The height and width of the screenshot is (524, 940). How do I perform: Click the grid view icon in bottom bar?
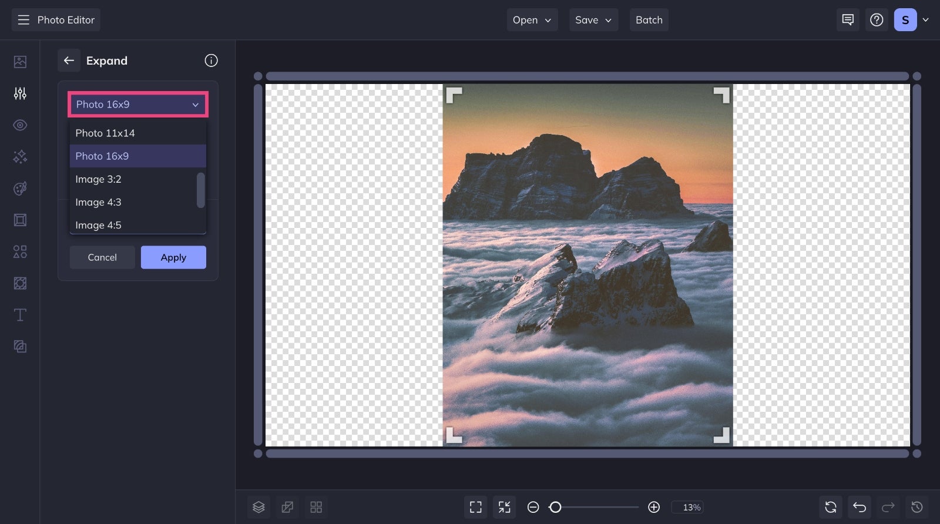pos(316,507)
